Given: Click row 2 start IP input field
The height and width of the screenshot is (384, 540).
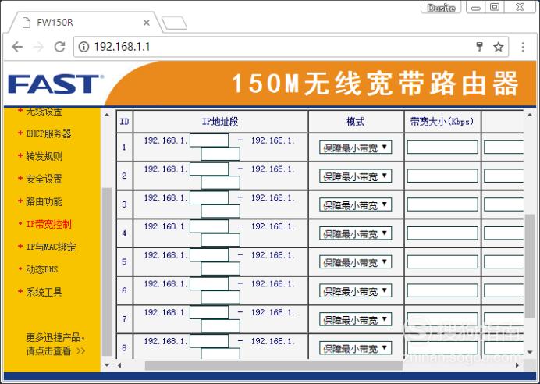Looking at the screenshot, I should [209, 169].
